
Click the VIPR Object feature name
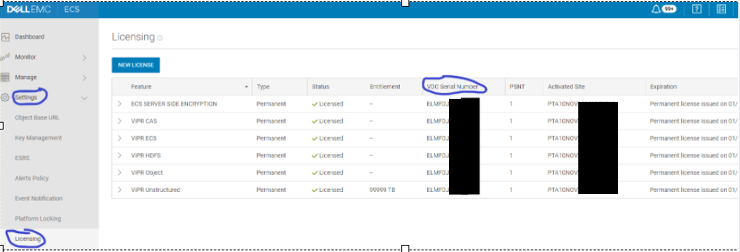146,173
